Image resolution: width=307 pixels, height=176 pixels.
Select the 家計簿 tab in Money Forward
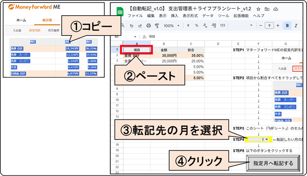coord(47,20)
